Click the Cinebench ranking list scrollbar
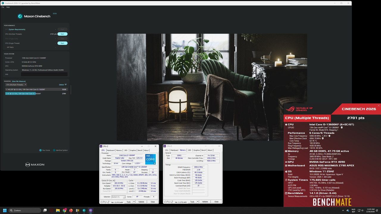The height and width of the screenshot is (214, 381). 71,89
